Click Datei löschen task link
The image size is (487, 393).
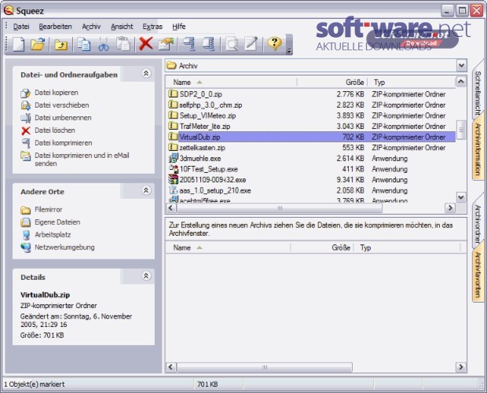pos(55,130)
